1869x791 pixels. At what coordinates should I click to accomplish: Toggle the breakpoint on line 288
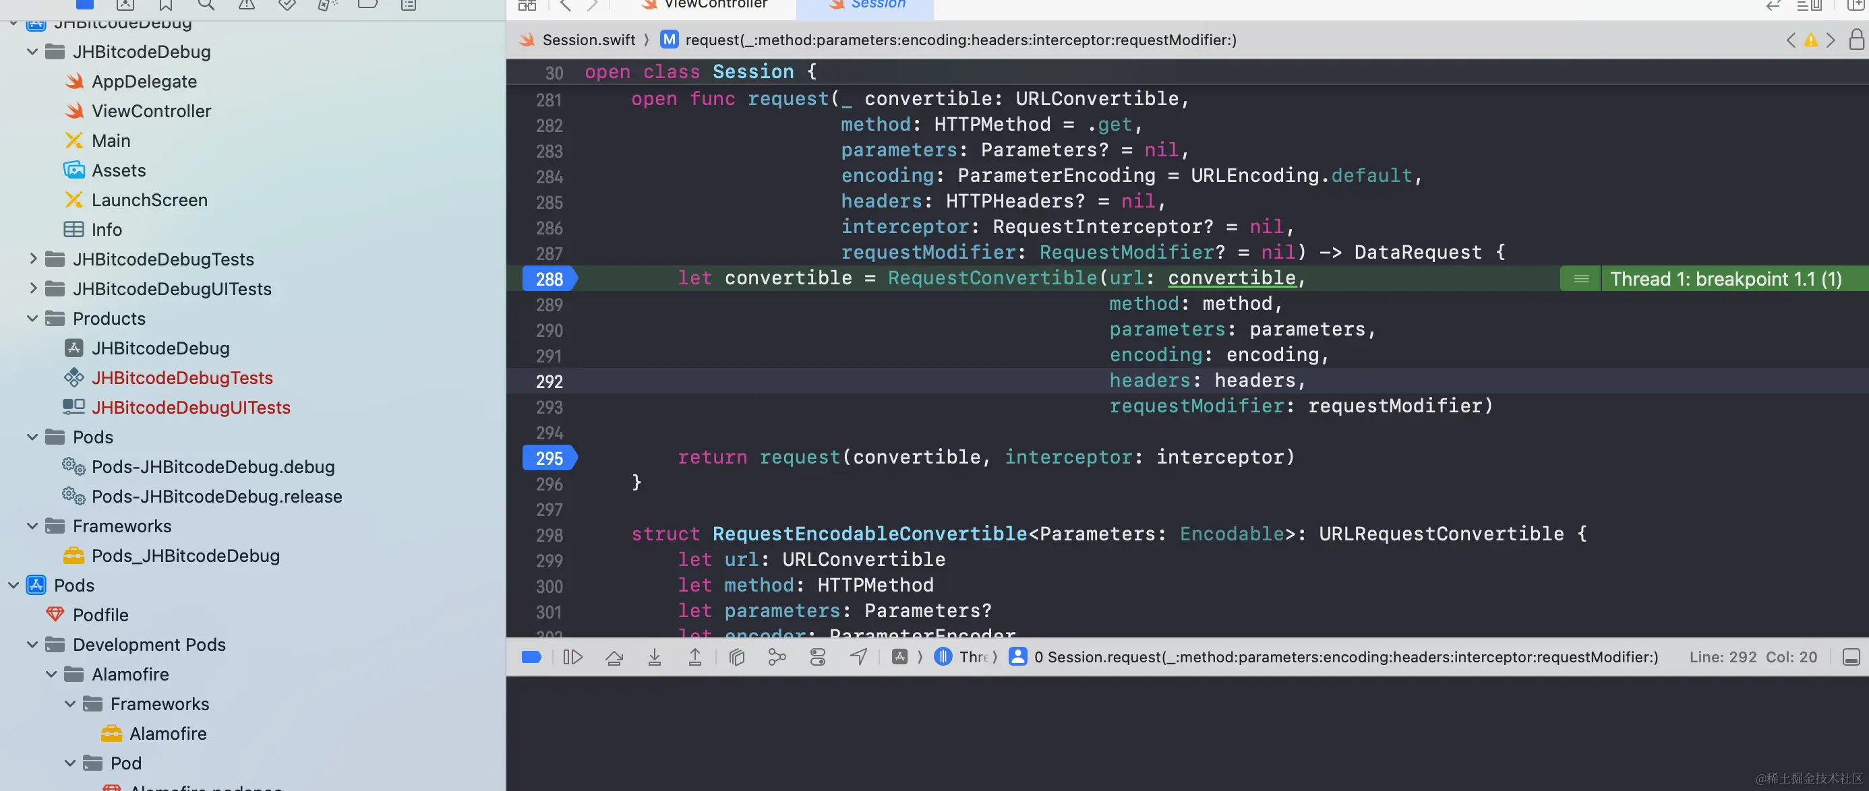click(550, 278)
